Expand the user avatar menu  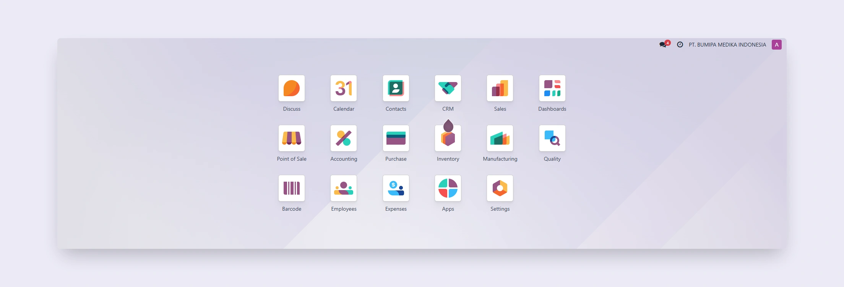pyautogui.click(x=776, y=45)
